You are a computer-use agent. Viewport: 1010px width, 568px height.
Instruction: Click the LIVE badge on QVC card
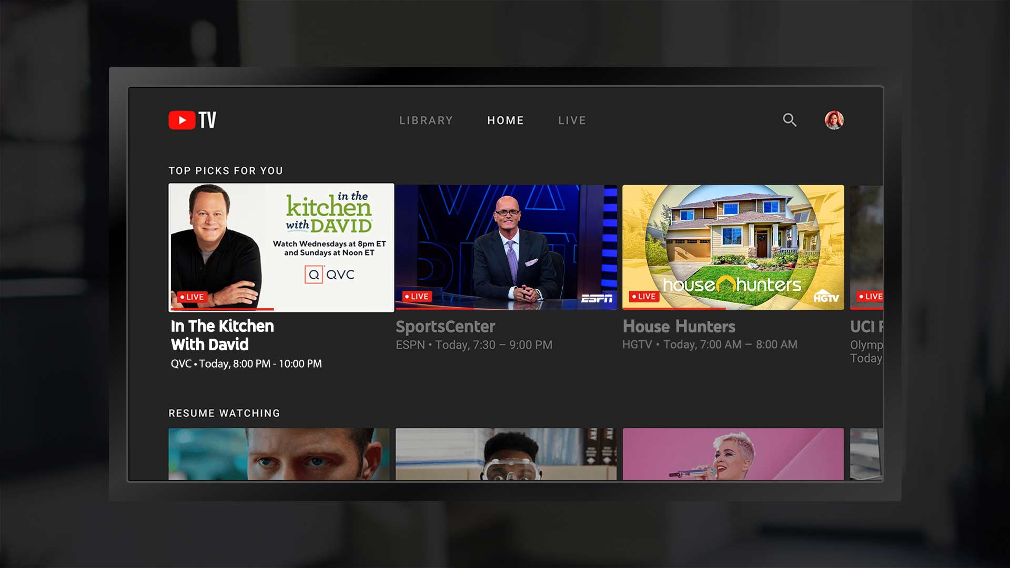coord(191,297)
